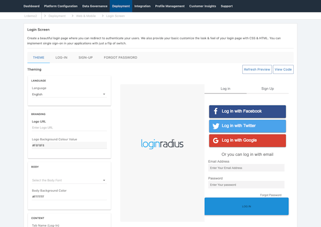Click Logo Background Colour Value field #F8F8F8
321x227 pixels.
pos(69,145)
